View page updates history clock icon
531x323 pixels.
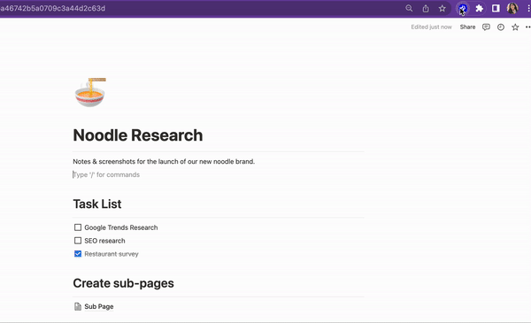click(501, 27)
